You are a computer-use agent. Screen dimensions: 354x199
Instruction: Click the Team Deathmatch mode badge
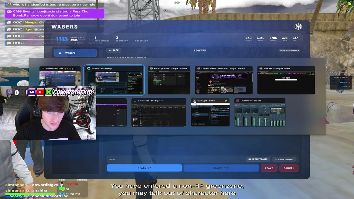click(x=289, y=50)
